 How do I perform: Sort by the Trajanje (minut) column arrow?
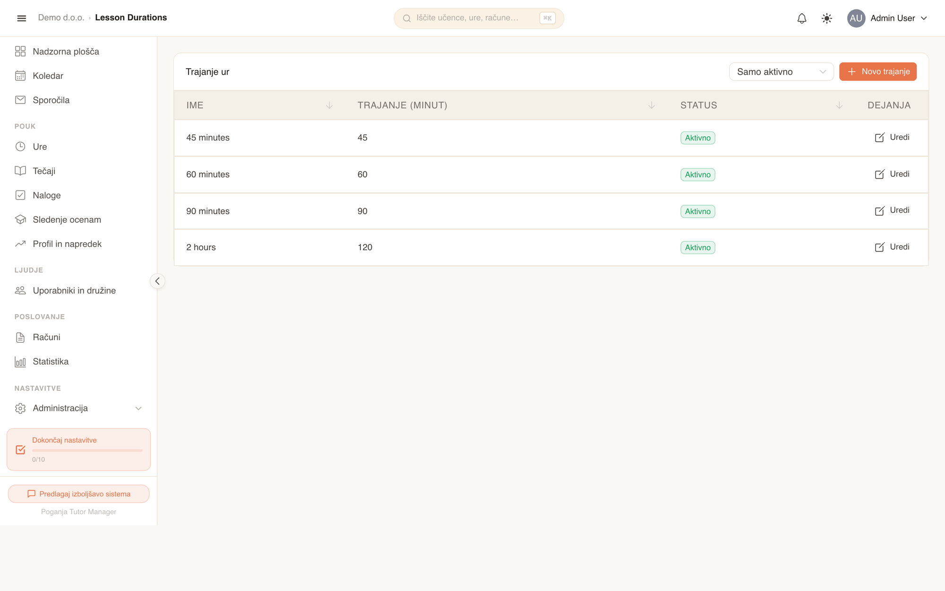[652, 105]
